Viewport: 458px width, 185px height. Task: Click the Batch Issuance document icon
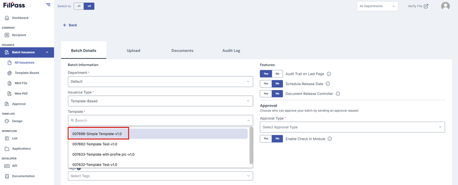point(7,52)
